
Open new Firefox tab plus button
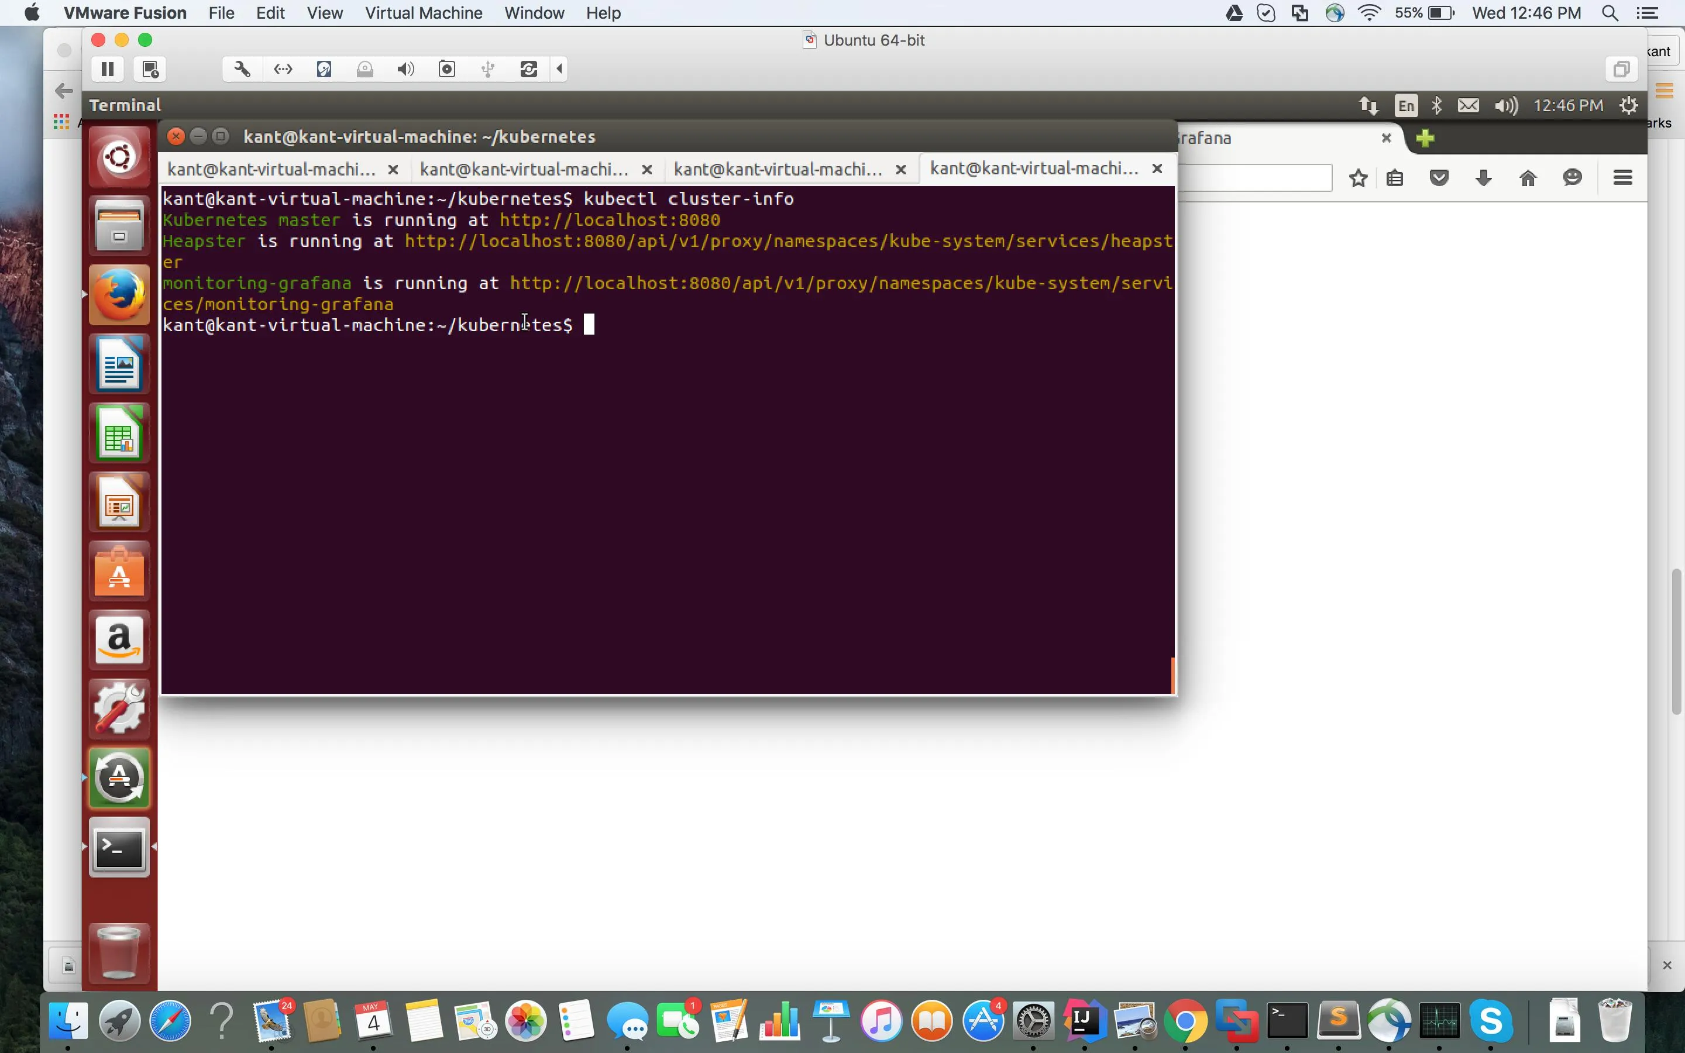1425,138
